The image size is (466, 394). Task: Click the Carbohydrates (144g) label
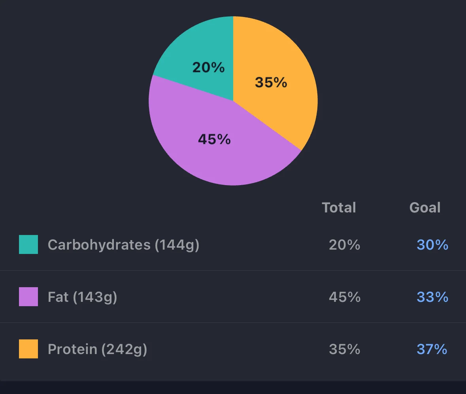point(123,245)
